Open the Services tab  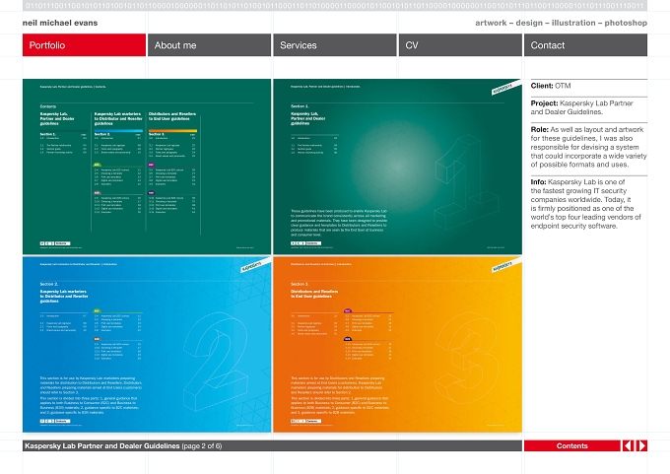[x=335, y=45]
